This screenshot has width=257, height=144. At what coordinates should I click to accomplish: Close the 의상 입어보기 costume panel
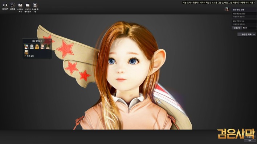coord(50,41)
